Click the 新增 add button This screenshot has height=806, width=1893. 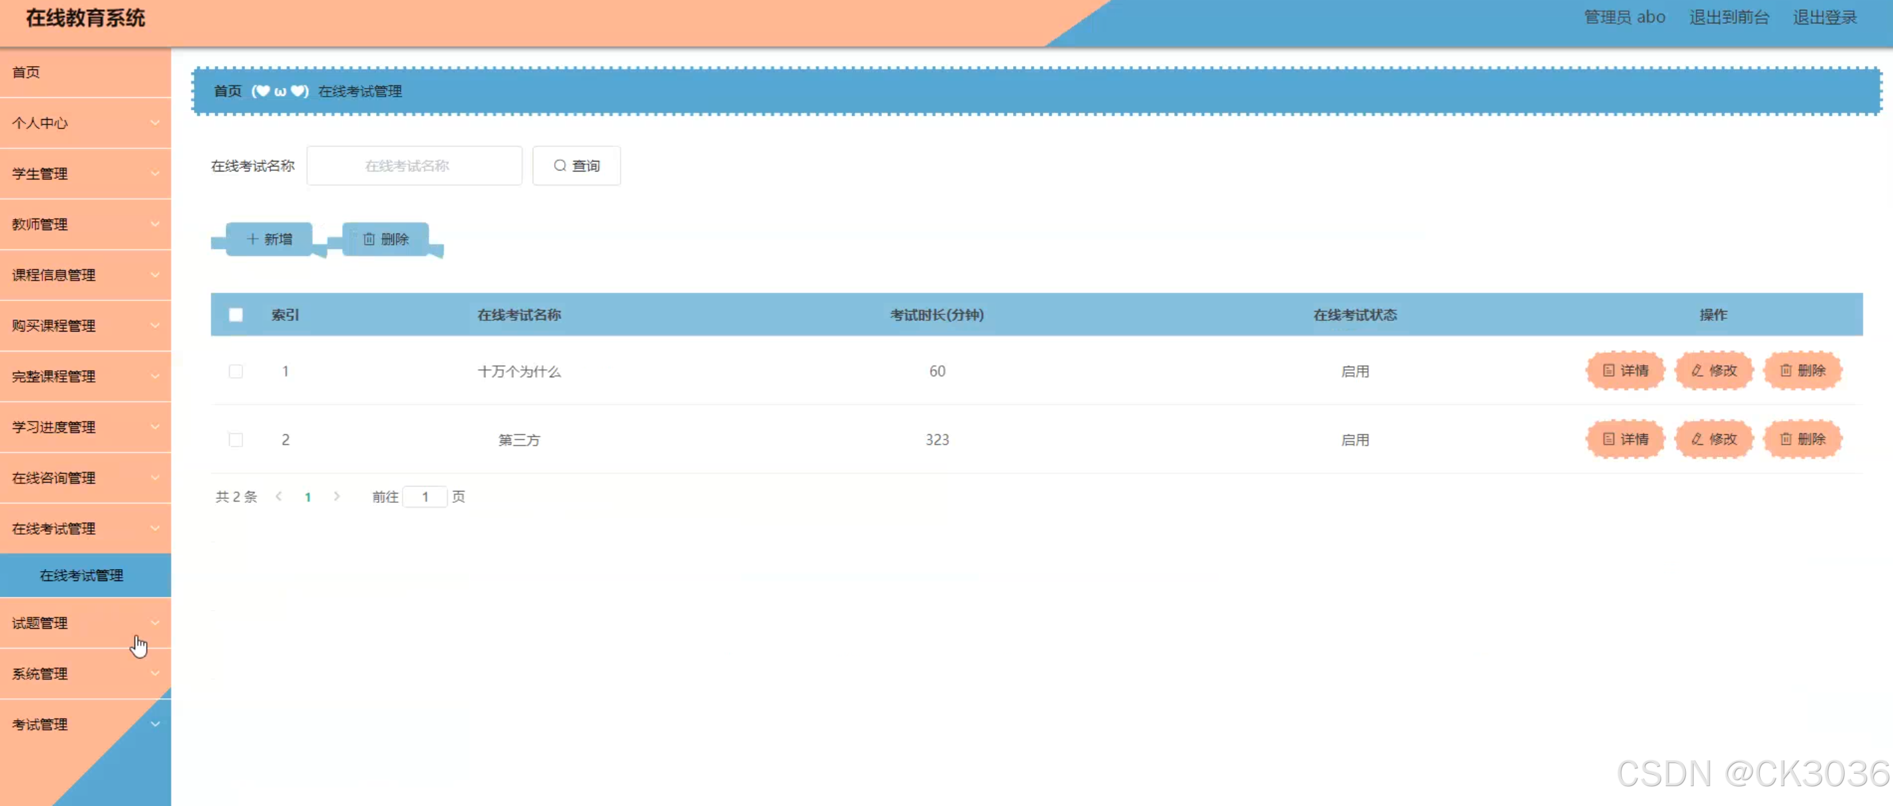[269, 239]
